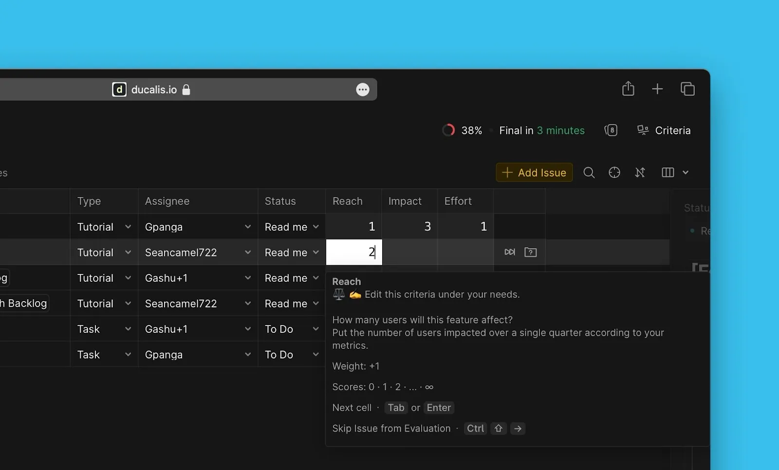Click the 38% progress indicator
The height and width of the screenshot is (470, 779).
click(x=462, y=130)
